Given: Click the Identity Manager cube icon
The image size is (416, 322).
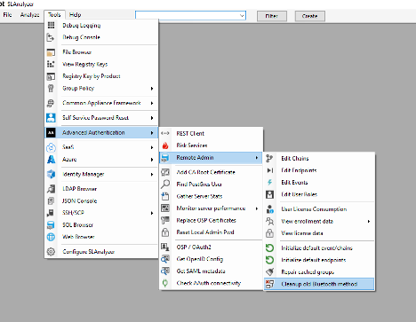Looking at the screenshot, I should click(51, 174).
